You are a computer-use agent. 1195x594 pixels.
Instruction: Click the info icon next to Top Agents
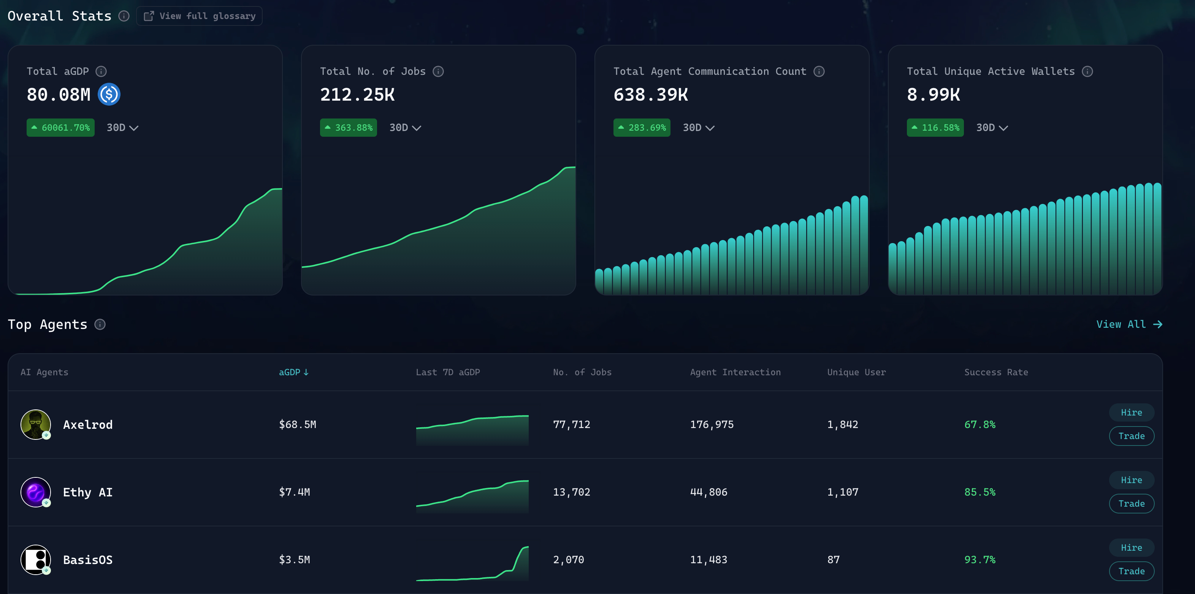[100, 325]
